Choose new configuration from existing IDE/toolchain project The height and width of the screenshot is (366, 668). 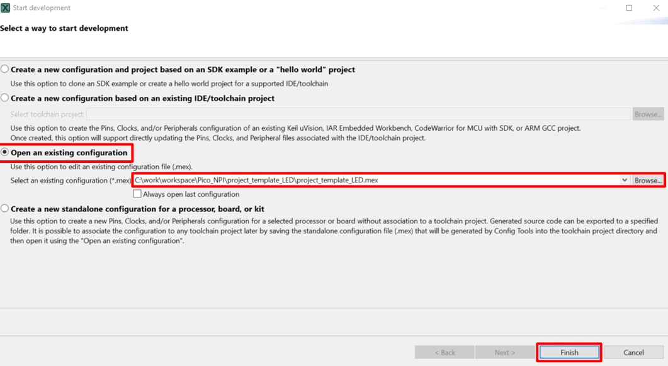(5, 98)
